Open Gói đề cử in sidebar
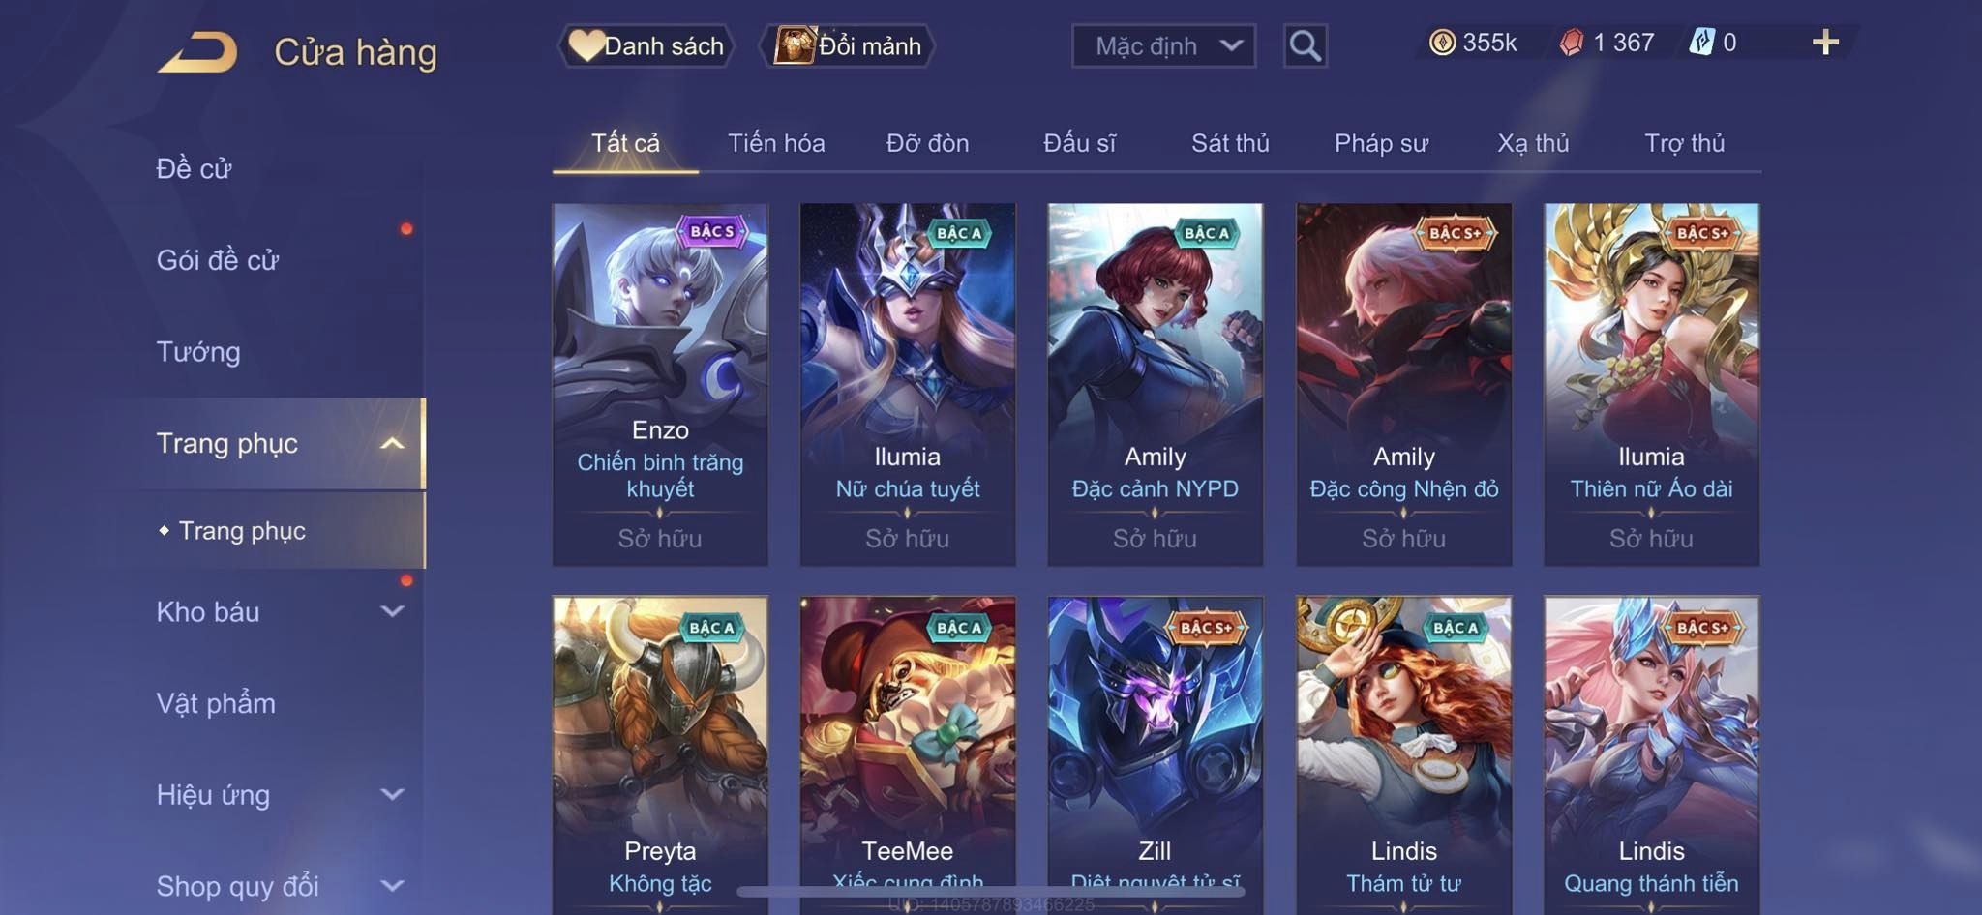Viewport: 1982px width, 915px height. point(218,259)
